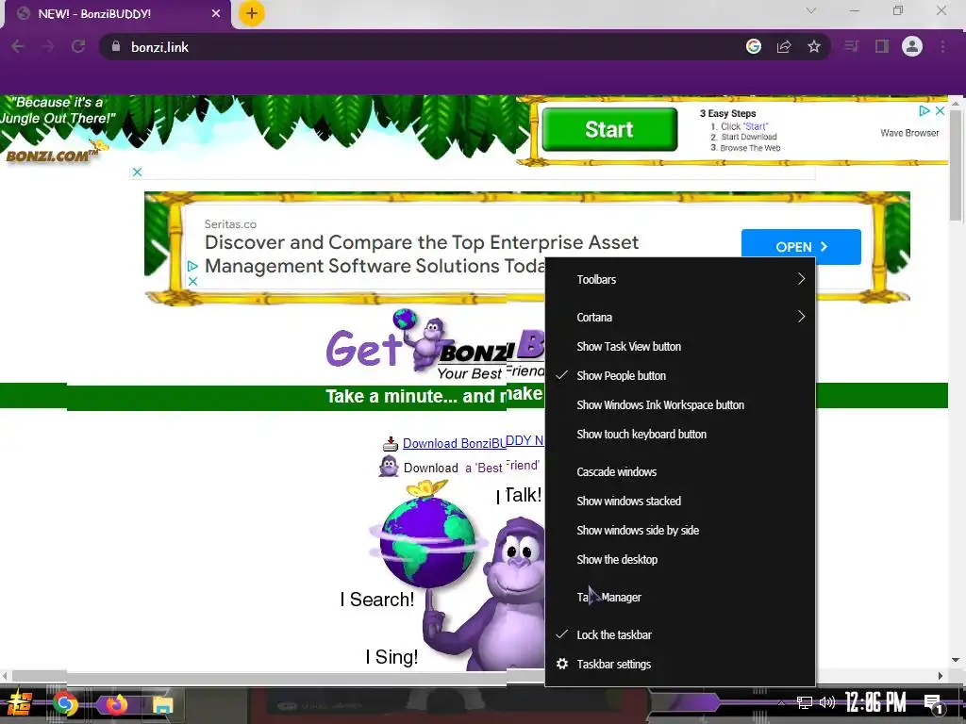Click the Seritas ad AdChoices triangle
Image resolution: width=966 pixels, height=724 pixels.
pos(192,266)
